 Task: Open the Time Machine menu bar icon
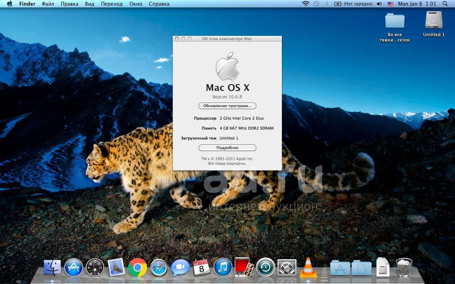[x=316, y=4]
